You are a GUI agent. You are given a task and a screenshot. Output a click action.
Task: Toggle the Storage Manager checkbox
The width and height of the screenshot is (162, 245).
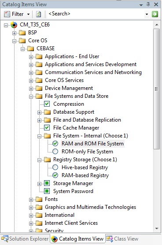[47, 183]
